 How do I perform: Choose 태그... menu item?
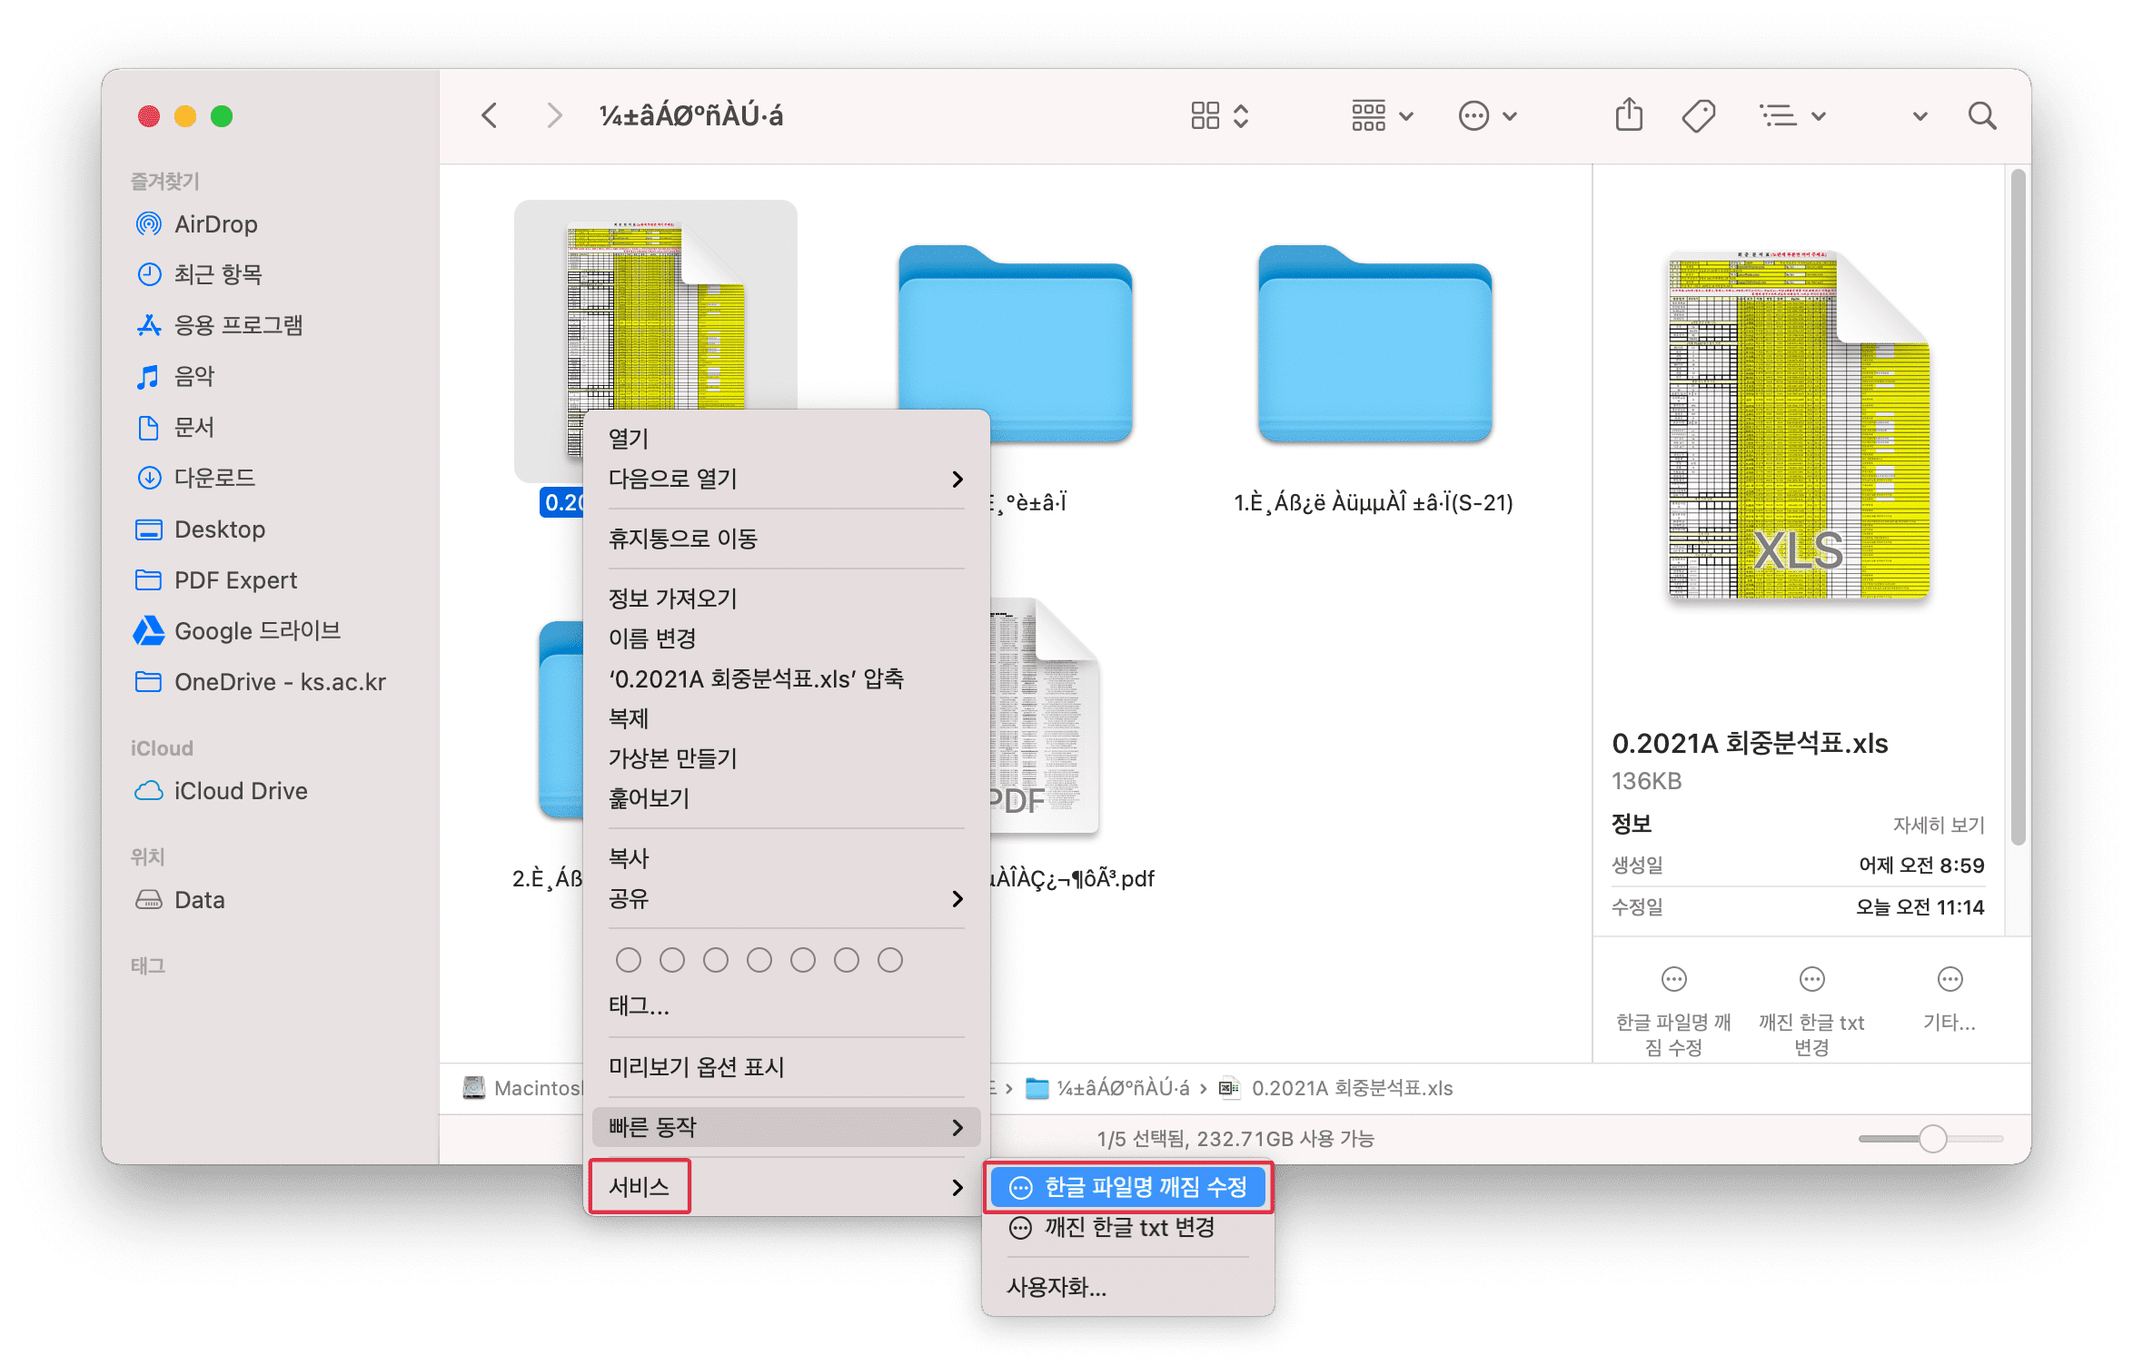point(787,1005)
